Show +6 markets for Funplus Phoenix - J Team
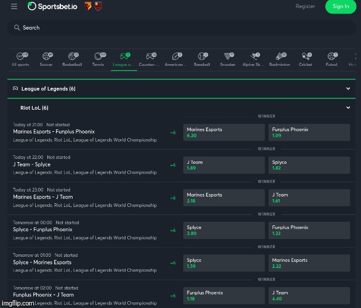This screenshot has height=308, width=361. (x=173, y=296)
